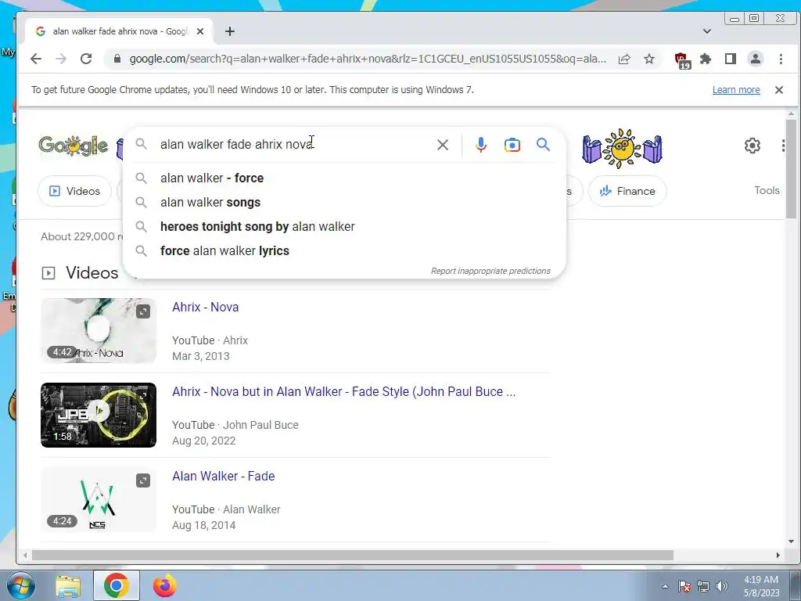801x601 pixels.
Task: Open the Ahrix - Nova Fade Style link
Action: click(344, 392)
